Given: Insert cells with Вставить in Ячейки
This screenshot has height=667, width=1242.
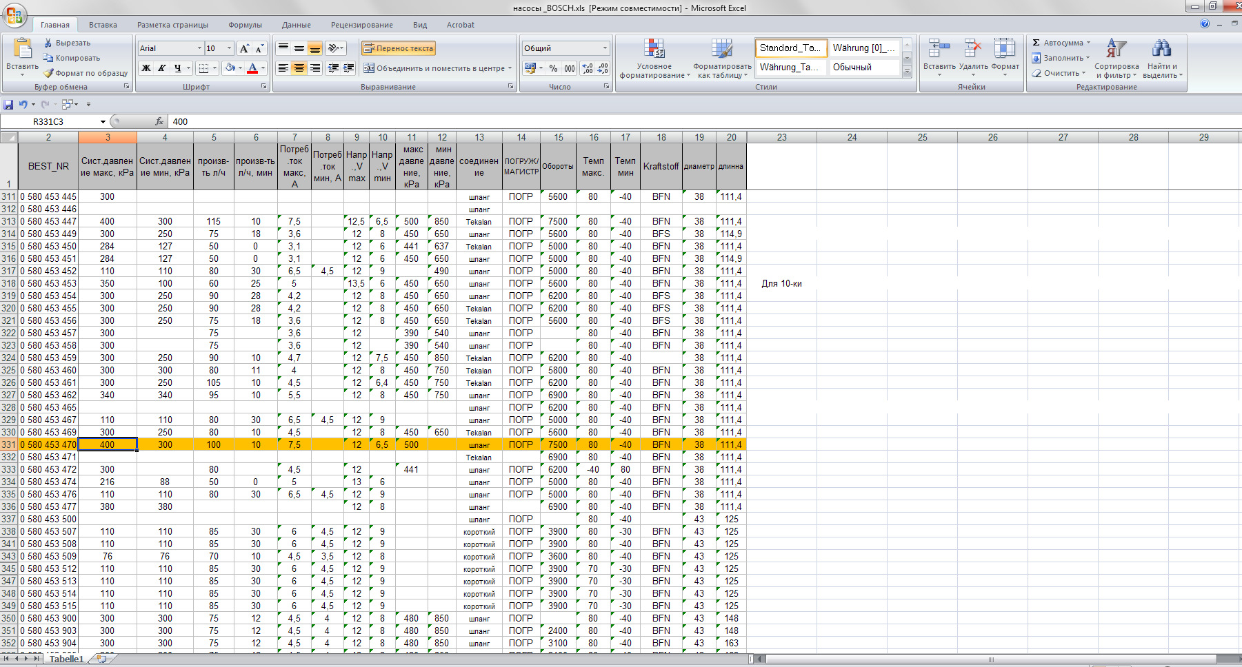Looking at the screenshot, I should [x=939, y=57].
